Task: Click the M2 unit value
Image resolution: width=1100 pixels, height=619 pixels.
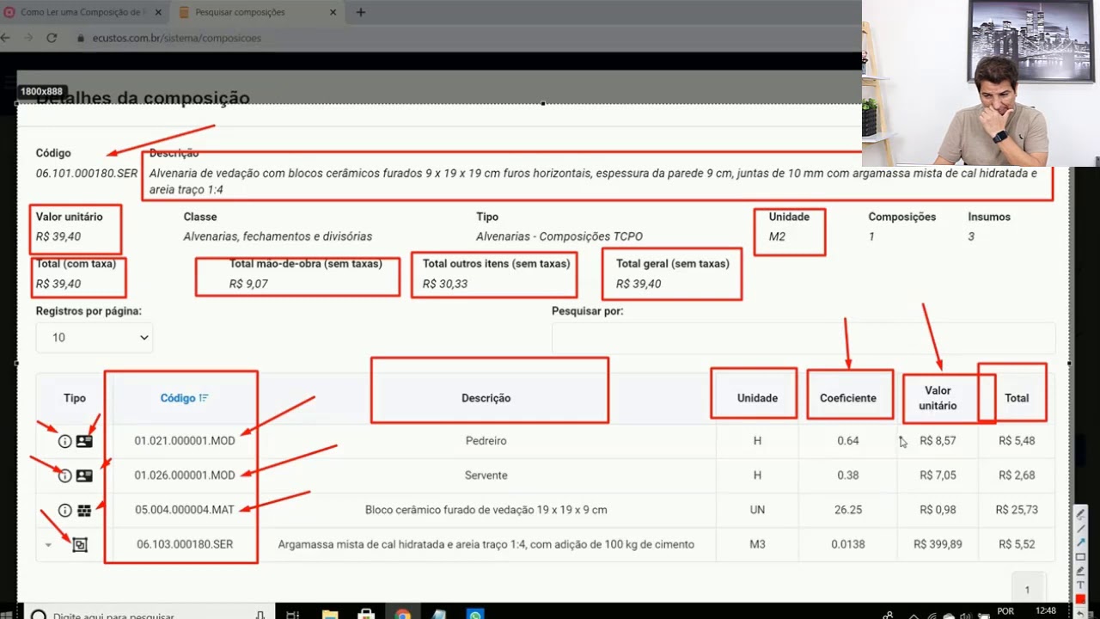Action: [x=777, y=236]
